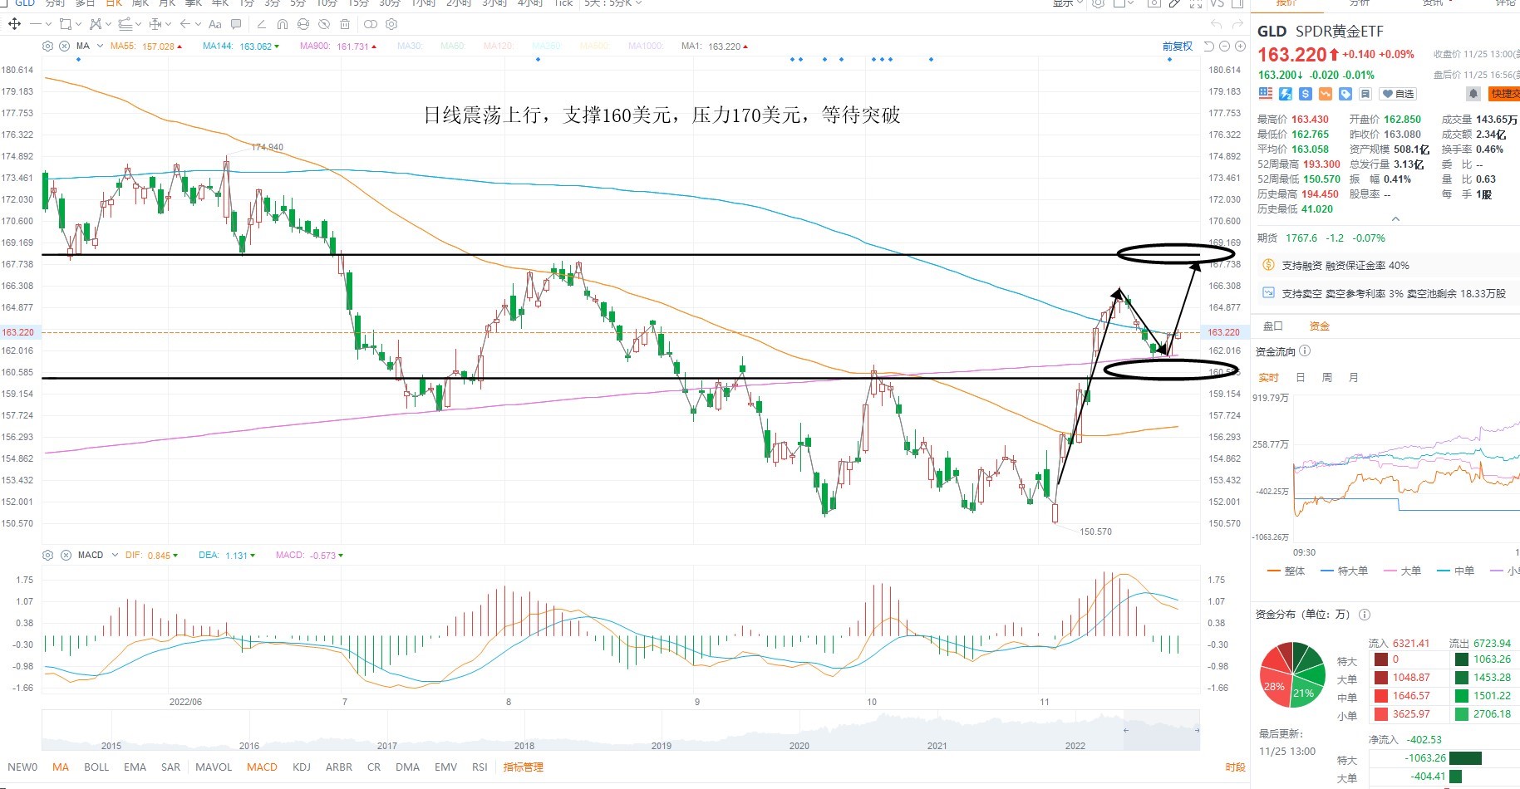Undo the last drawing action
1520x789 pixels.
pyautogui.click(x=1217, y=24)
